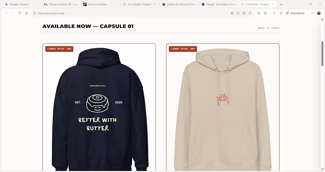Click the shield privacy icon
The image size is (325, 172).
point(238,13)
